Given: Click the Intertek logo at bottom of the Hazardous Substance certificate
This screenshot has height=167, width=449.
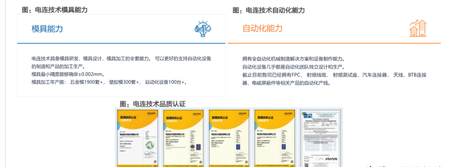Looking at the screenshot, I should pyautogui.click(x=331, y=158).
